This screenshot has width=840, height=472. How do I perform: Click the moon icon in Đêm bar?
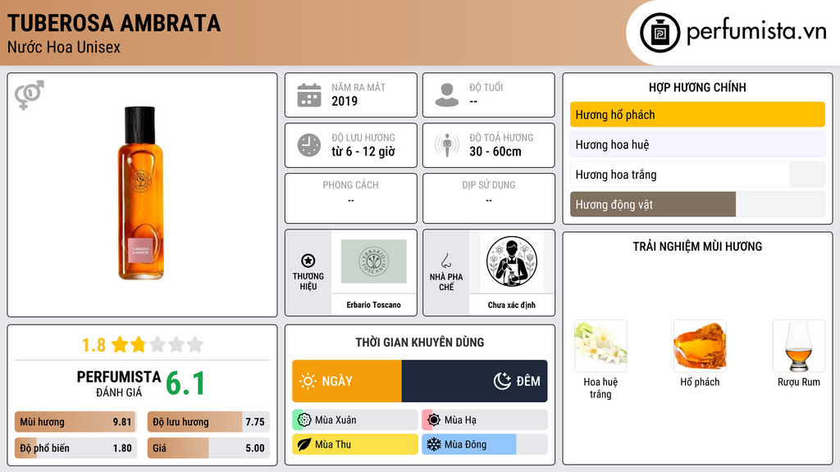click(502, 381)
